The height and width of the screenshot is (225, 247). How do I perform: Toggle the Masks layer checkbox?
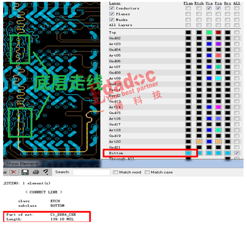point(112,20)
